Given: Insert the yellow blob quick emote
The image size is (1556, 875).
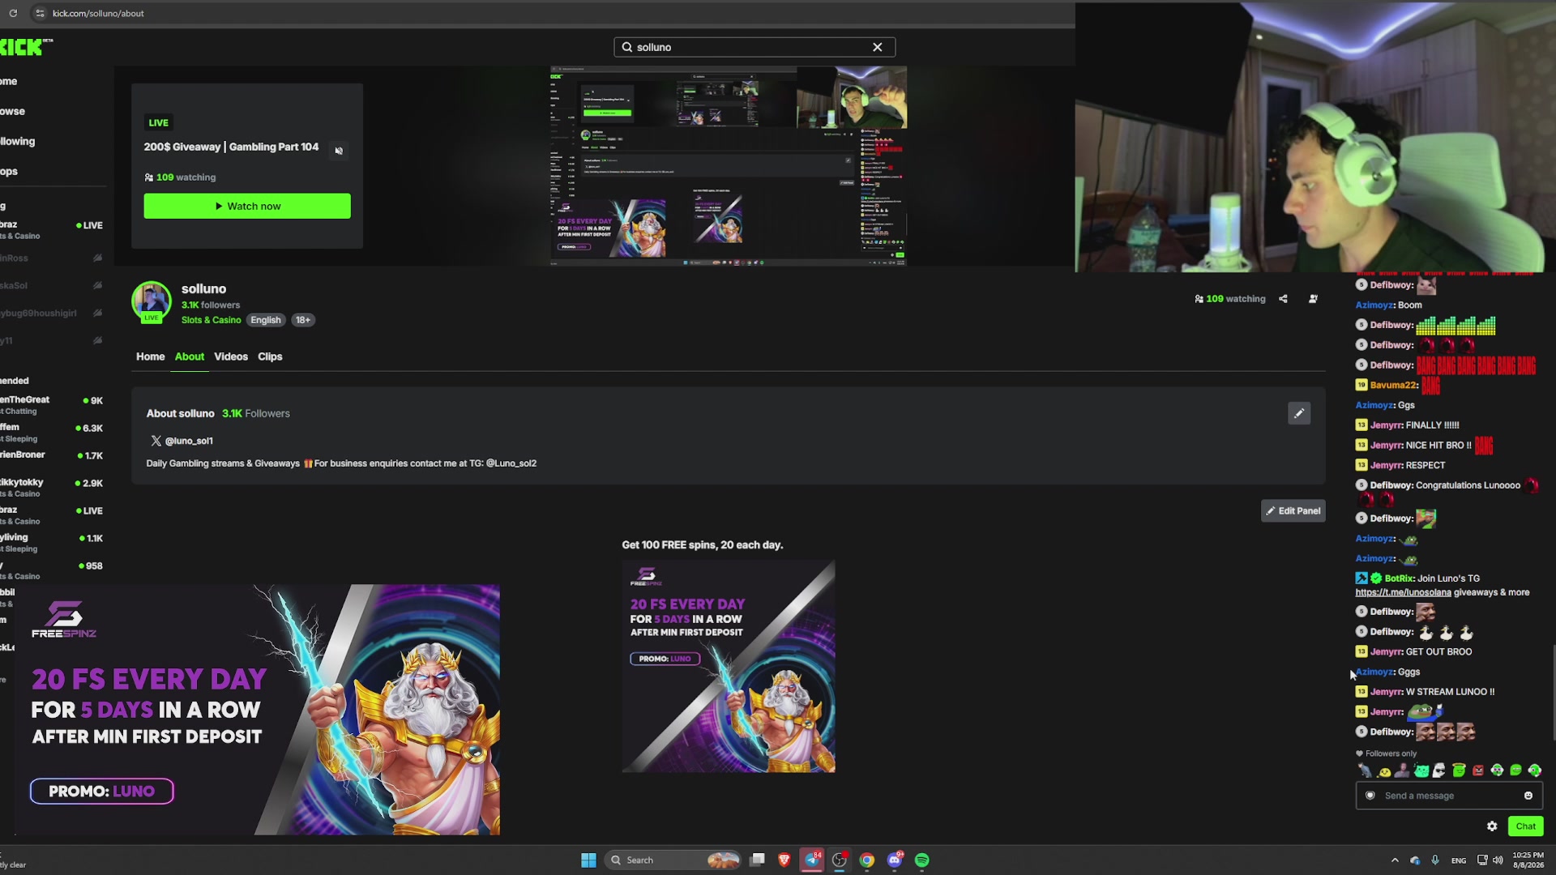Looking at the screenshot, I should (1384, 771).
